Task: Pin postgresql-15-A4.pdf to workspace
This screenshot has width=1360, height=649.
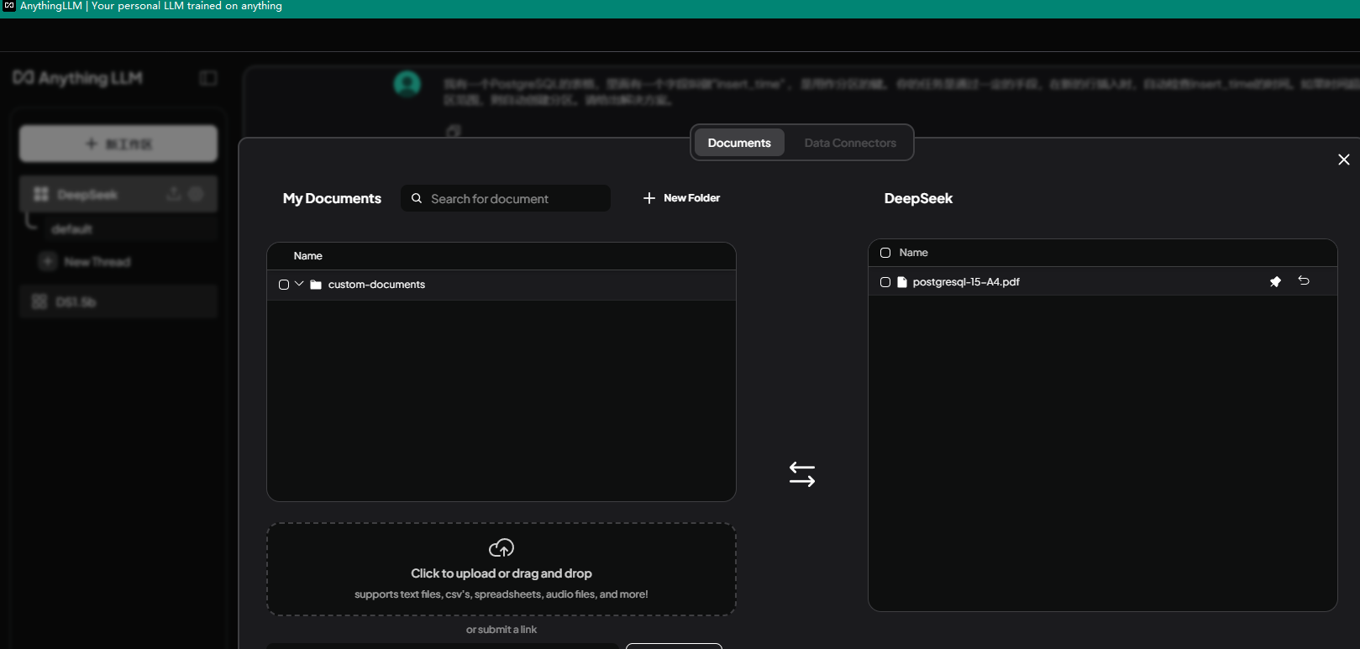Action: point(1275,282)
